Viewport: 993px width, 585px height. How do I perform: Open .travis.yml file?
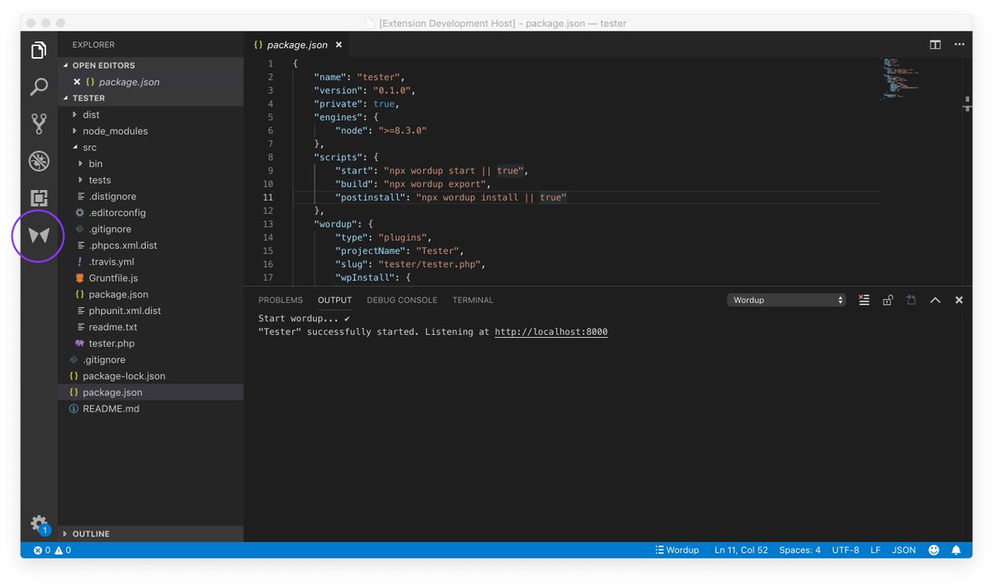pos(111,261)
